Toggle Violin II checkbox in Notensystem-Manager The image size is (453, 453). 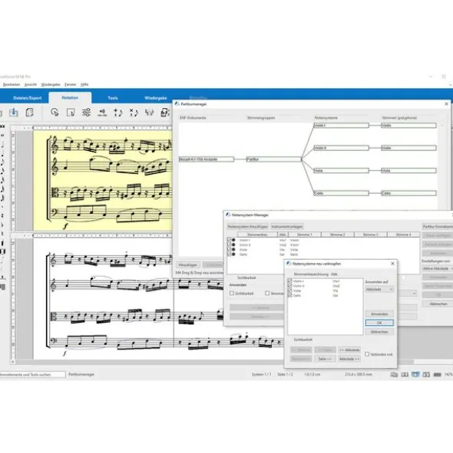point(230,245)
